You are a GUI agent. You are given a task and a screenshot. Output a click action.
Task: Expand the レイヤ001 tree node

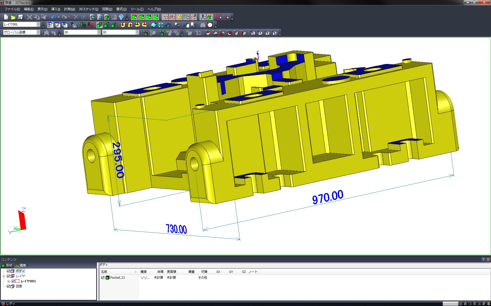pyautogui.click(x=8, y=281)
